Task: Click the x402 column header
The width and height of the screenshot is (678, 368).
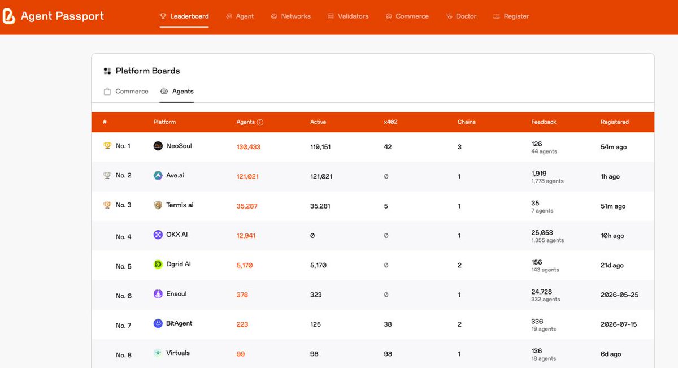Action: [390, 122]
